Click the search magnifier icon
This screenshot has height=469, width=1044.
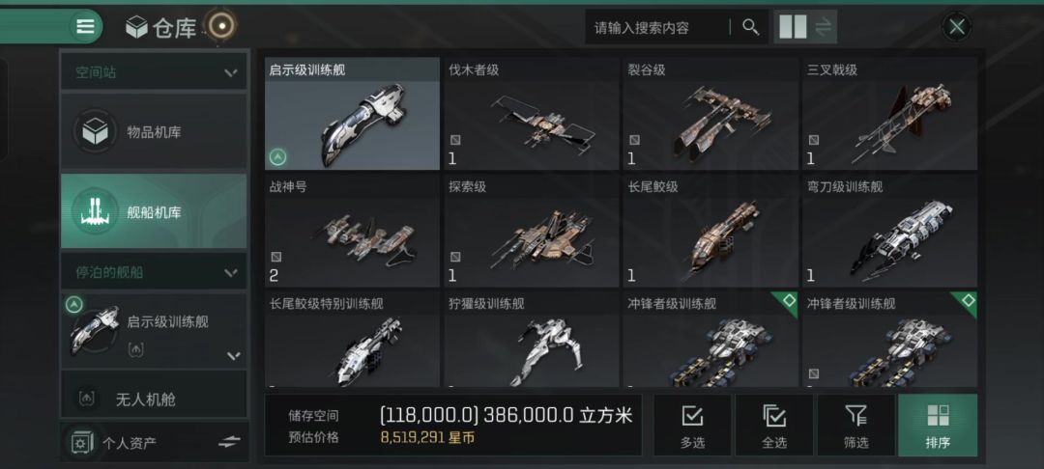[x=750, y=27]
